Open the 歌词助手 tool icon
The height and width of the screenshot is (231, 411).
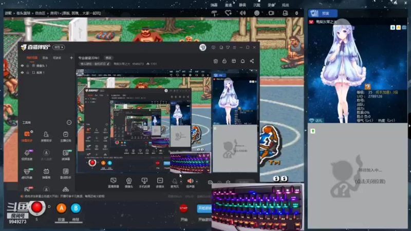66,174
